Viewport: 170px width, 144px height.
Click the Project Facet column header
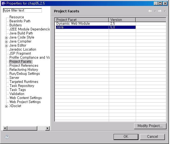click(x=82, y=20)
